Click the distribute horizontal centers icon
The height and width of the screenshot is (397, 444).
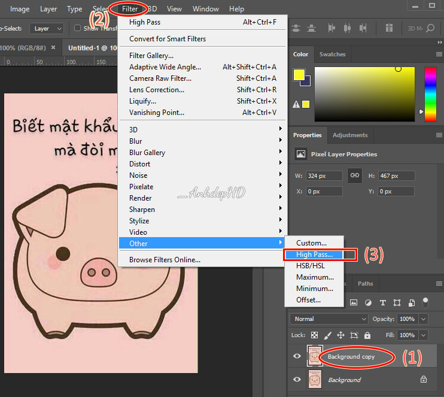tap(347, 28)
